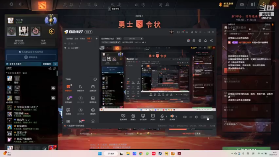Add a 摄像头 camera source
The height and width of the screenshot is (157, 279).
coord(133,117)
